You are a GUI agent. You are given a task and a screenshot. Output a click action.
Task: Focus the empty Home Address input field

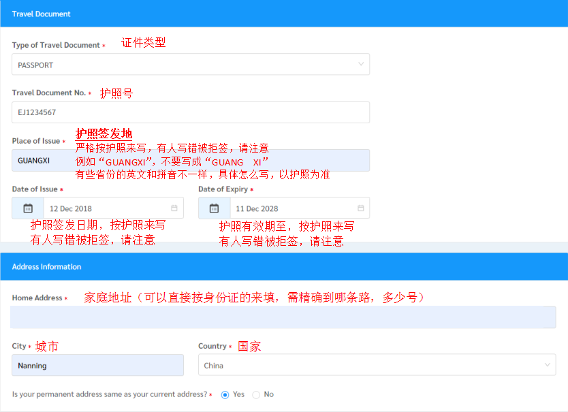pos(283,317)
